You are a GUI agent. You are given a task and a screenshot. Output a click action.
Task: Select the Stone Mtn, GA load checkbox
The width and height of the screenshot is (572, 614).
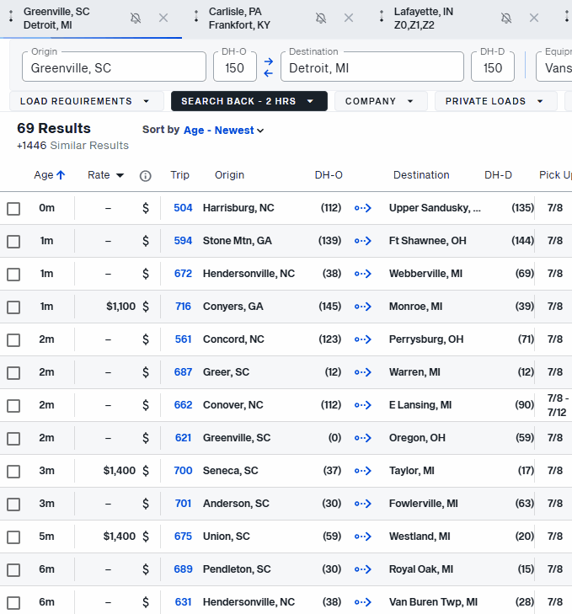[x=13, y=242]
